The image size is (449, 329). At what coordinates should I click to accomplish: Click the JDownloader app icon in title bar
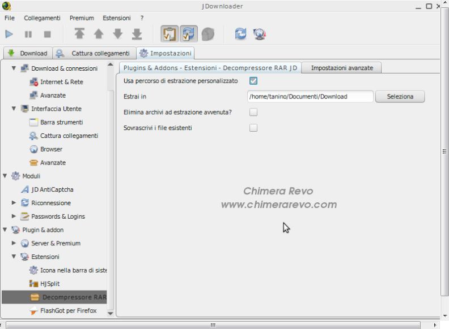pyautogui.click(x=6, y=6)
